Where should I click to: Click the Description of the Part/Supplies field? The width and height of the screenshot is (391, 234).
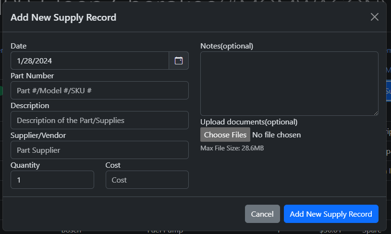click(99, 120)
